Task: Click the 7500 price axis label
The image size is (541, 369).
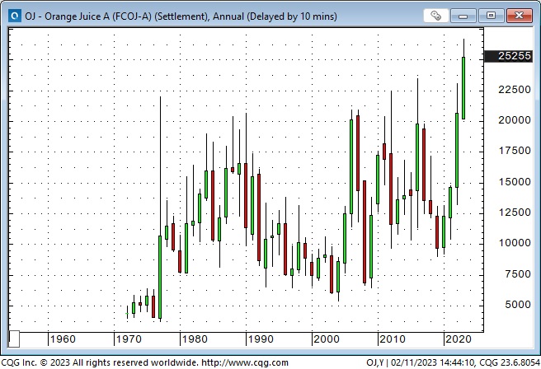Action: tap(518, 274)
